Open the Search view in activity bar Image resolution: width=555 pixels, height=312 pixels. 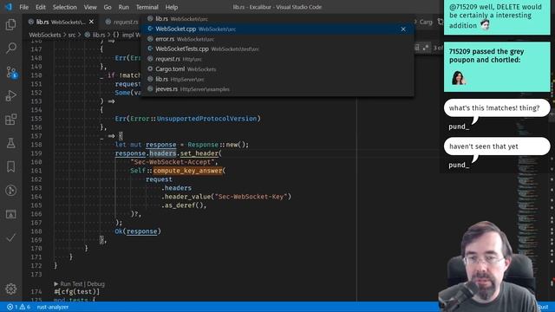click(10, 48)
